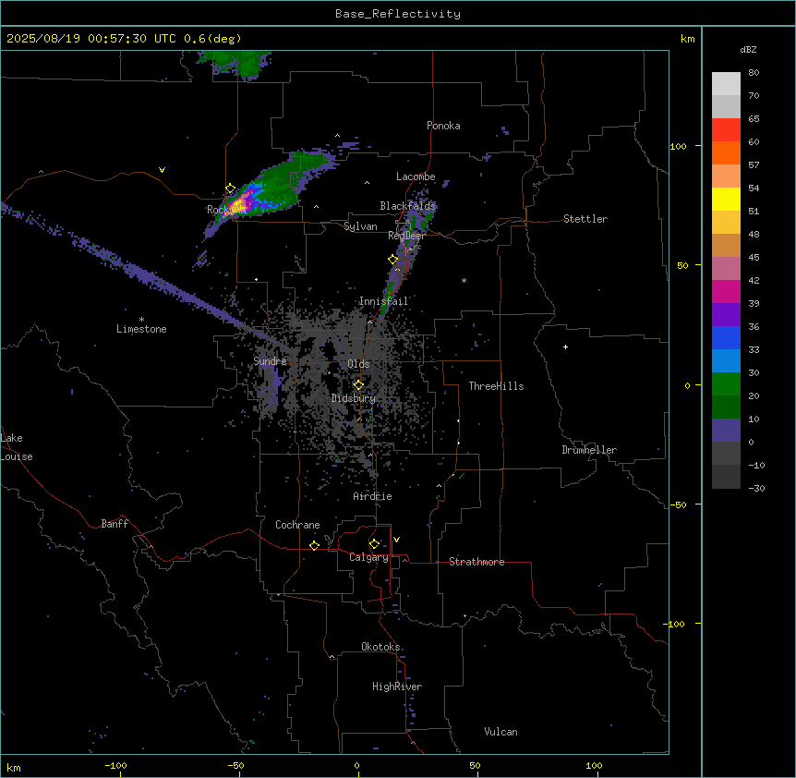Select the yellow diamond marker below Cochrane
This screenshot has height=778, width=796.
click(x=314, y=545)
